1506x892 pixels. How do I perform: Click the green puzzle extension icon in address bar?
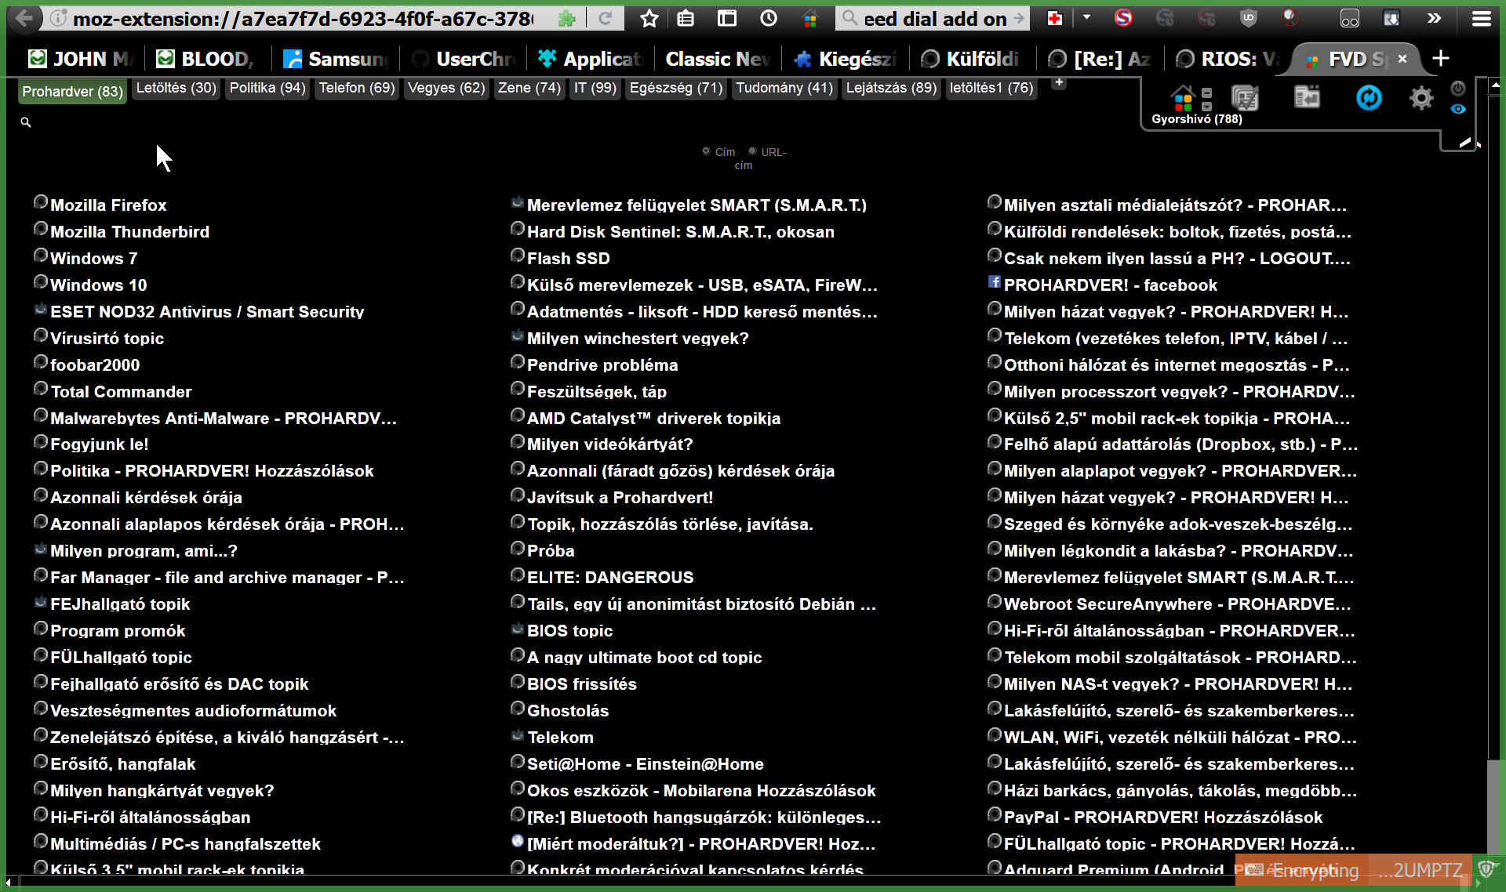[x=566, y=18]
